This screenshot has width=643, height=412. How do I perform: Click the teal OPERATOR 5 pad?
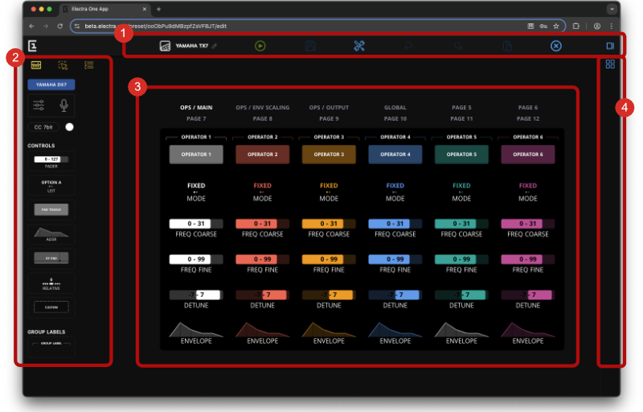coord(461,154)
